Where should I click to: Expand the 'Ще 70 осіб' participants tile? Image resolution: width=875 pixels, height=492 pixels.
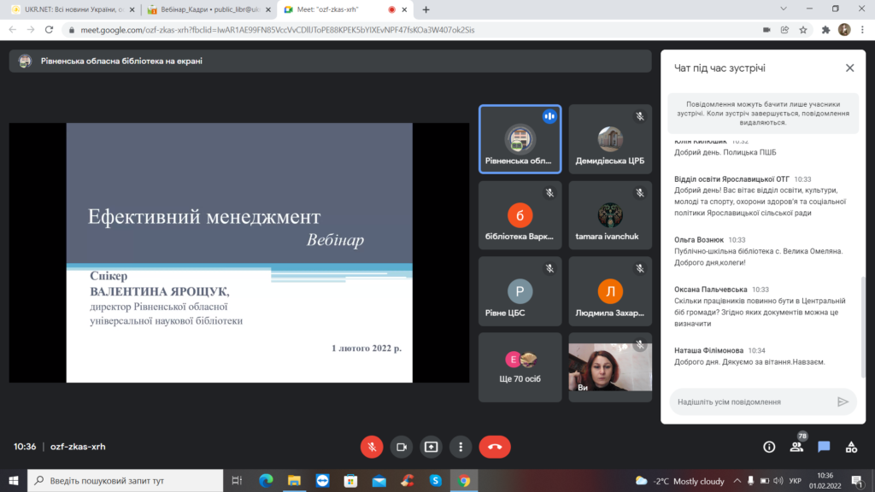(520, 367)
